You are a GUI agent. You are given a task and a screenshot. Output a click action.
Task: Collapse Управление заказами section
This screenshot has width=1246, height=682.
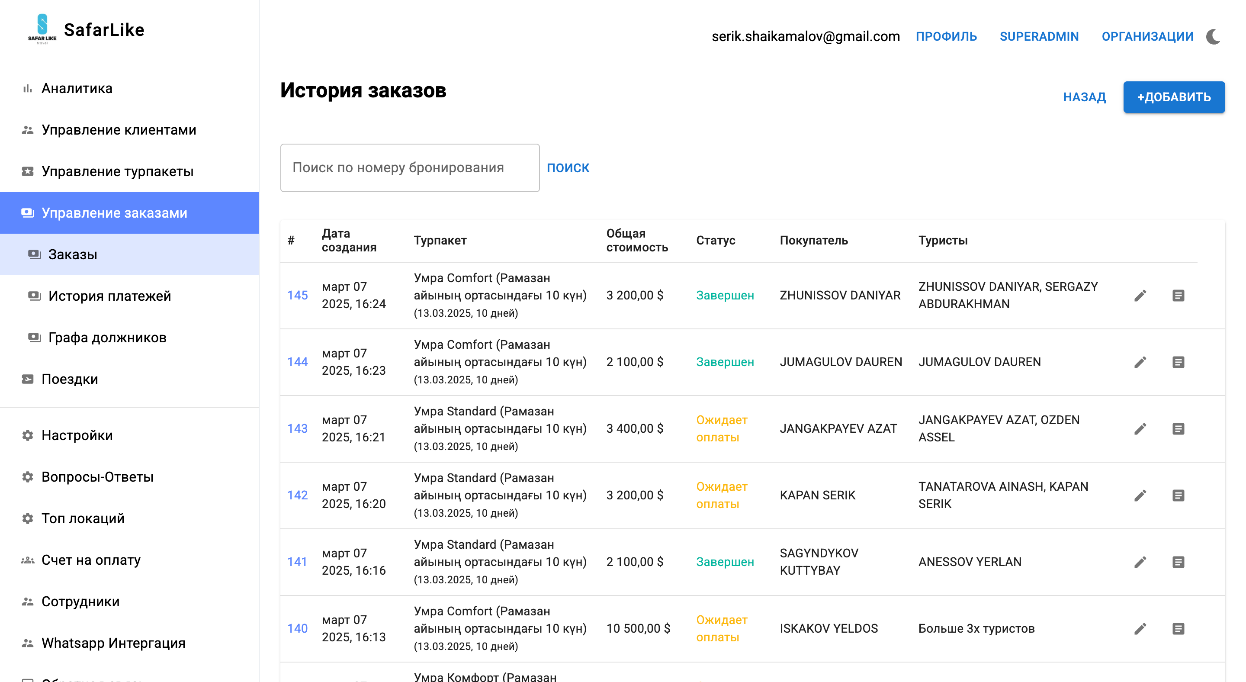[x=129, y=213]
